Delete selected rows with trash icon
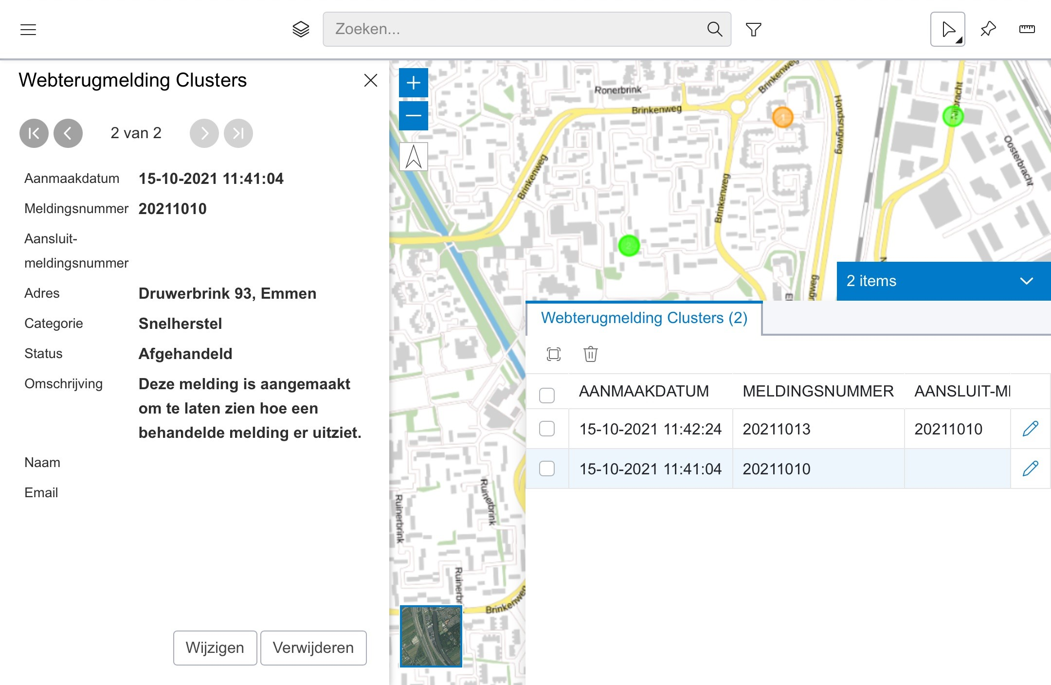1051x685 pixels. (590, 354)
